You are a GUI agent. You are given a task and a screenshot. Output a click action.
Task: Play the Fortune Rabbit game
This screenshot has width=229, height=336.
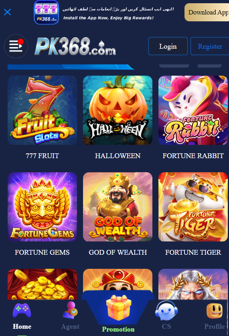[193, 110]
